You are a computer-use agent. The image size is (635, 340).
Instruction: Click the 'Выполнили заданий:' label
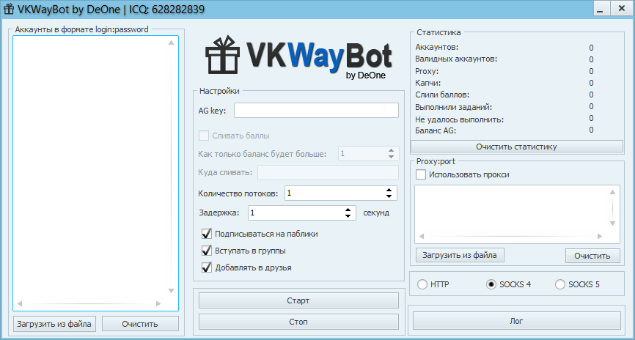(454, 107)
